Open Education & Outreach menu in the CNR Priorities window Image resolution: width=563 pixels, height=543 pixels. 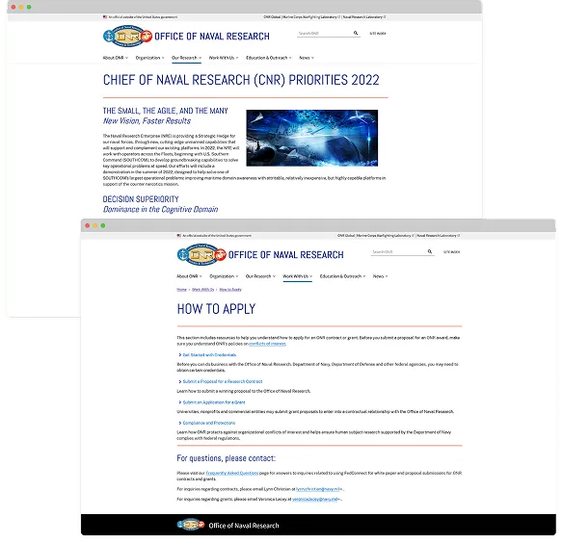click(x=269, y=58)
